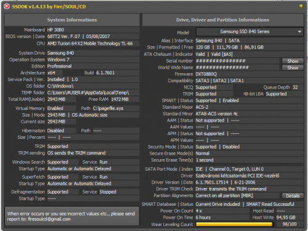Select Defragmentation service Stopped value
Screen dimensions: 308x231
108,192
